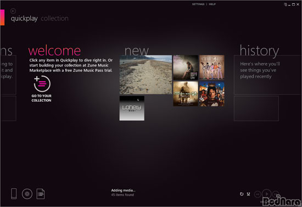Open the Help menu
This screenshot has height=207, width=302.
coord(212,4)
